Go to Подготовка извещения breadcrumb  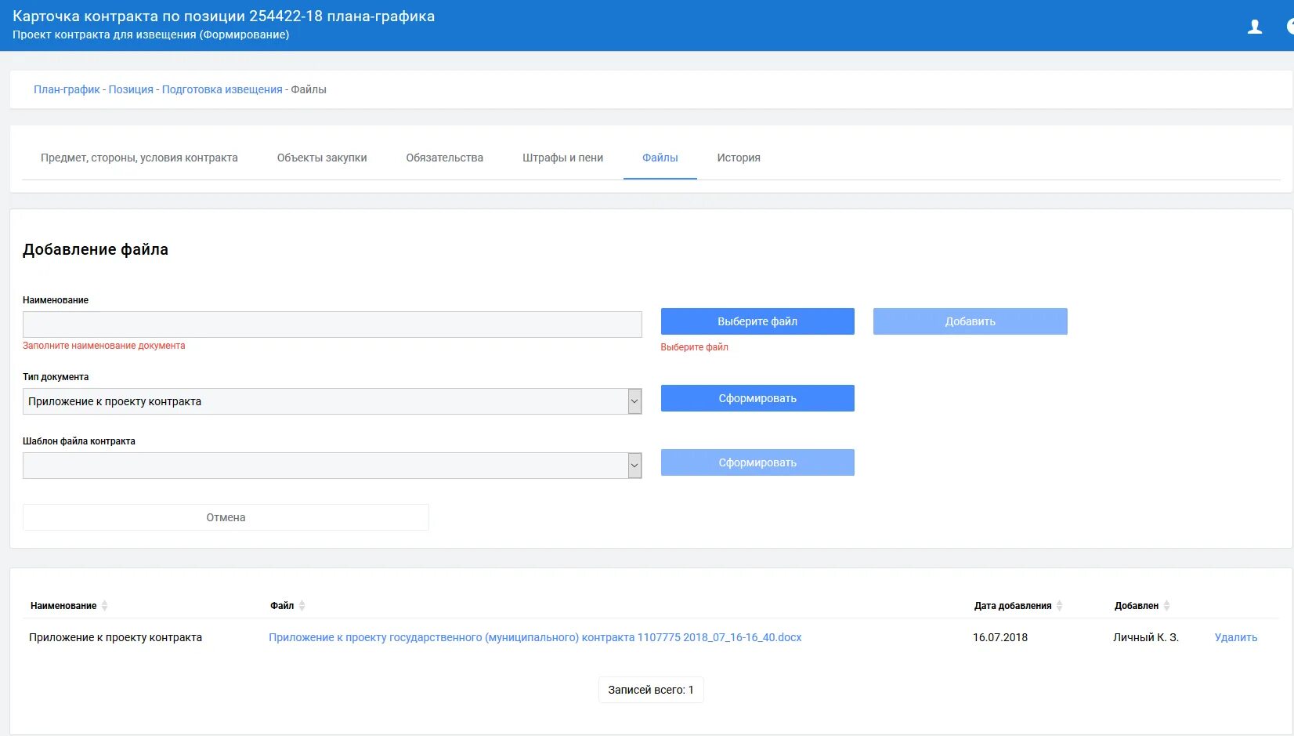tap(222, 89)
